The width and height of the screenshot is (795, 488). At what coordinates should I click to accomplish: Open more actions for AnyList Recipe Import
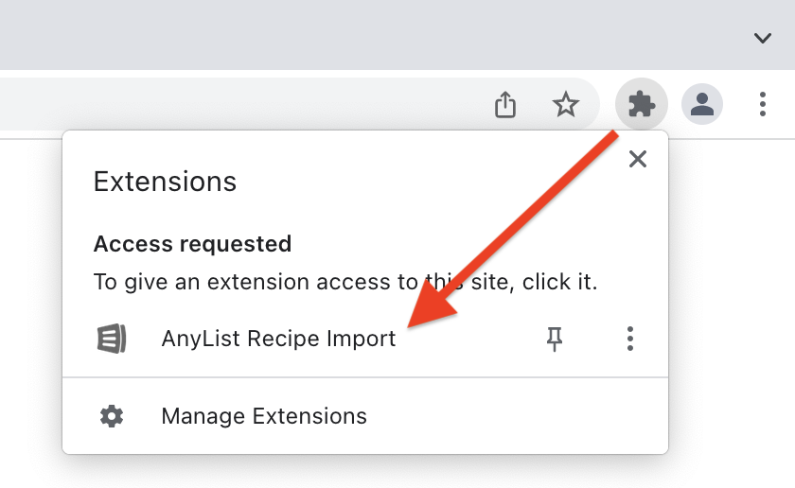pyautogui.click(x=630, y=339)
